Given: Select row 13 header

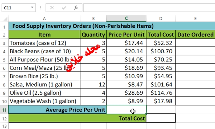Looking at the screenshot, I should click(4, 126).
